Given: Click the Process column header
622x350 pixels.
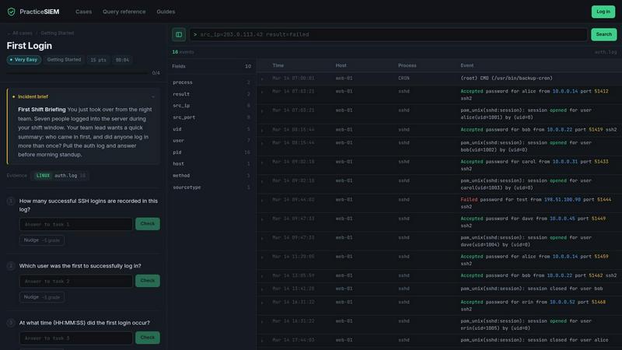Looking at the screenshot, I should pyautogui.click(x=407, y=65).
